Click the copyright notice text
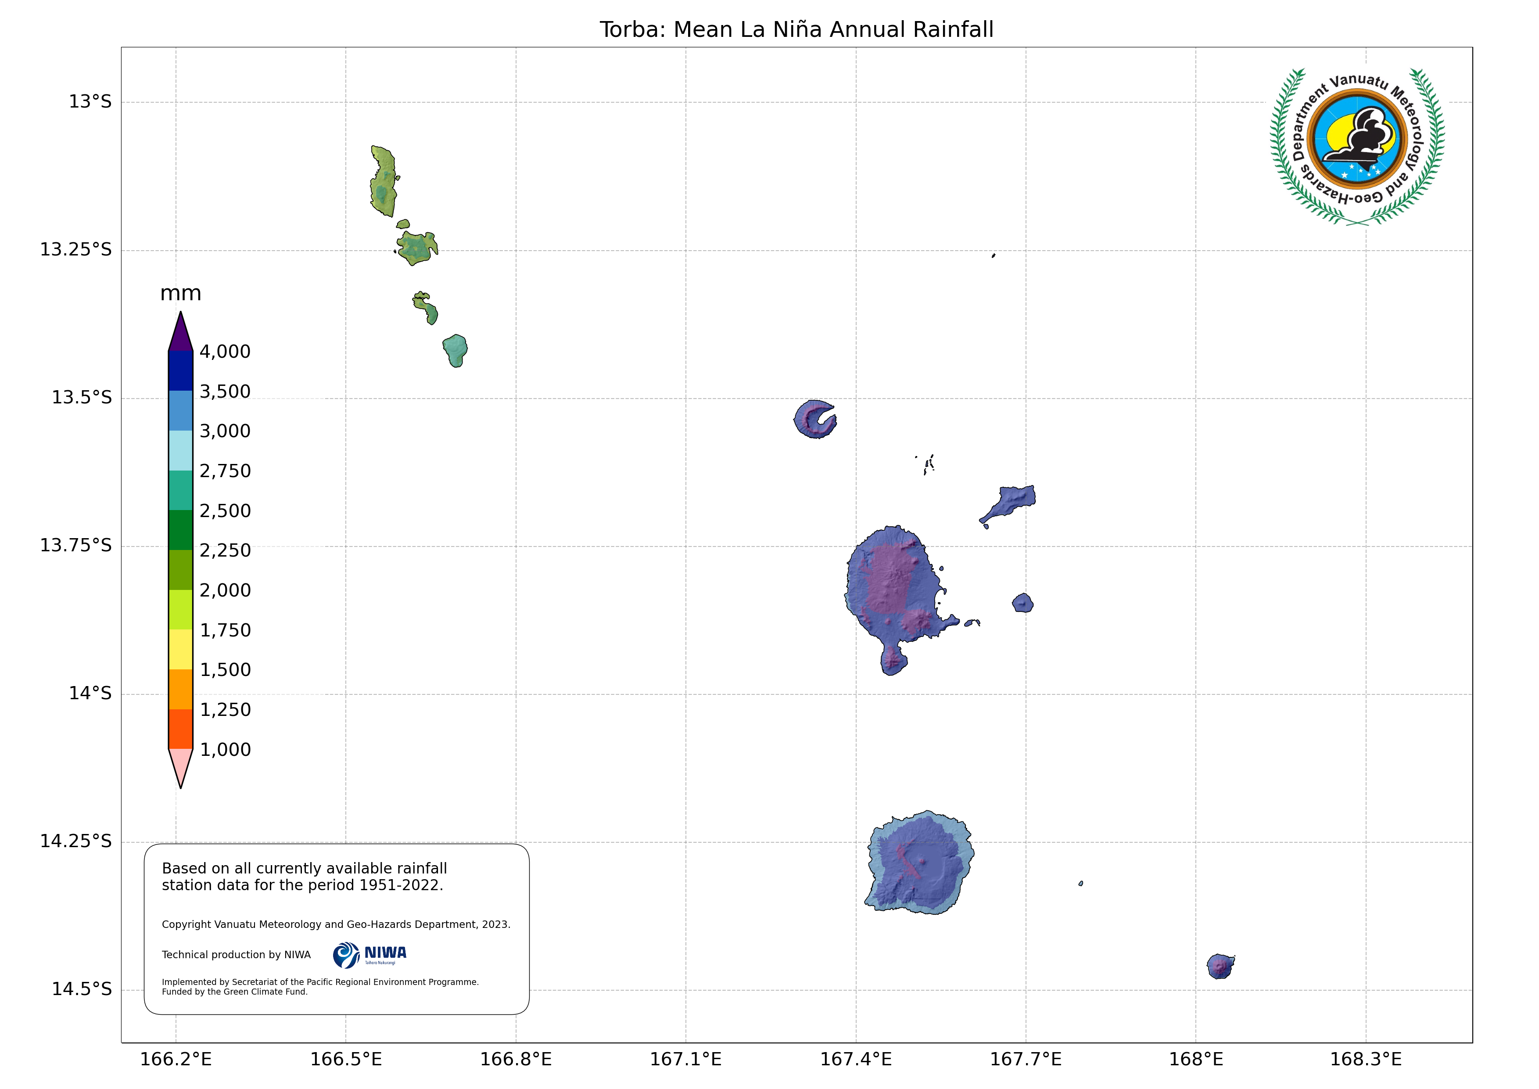Screen dimensions: 1539x1089 click(336, 924)
